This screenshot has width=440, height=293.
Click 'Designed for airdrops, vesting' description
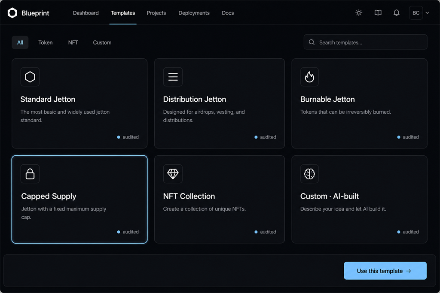pyautogui.click(x=204, y=116)
